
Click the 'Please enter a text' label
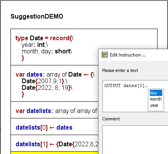click(120, 70)
